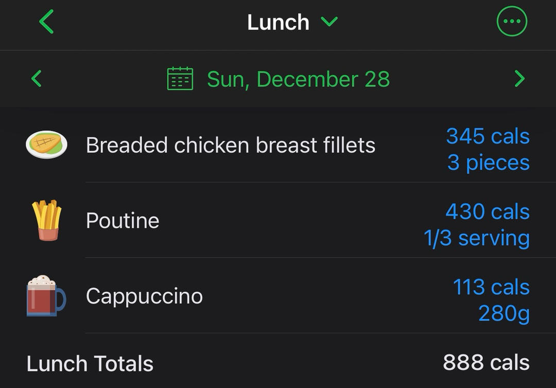The image size is (556, 388).
Task: Click the calendar icon beside the date
Action: [x=180, y=79]
